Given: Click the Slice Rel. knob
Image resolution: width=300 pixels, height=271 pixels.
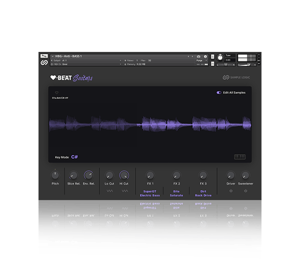Looking at the screenshot, I should [x=73, y=175].
